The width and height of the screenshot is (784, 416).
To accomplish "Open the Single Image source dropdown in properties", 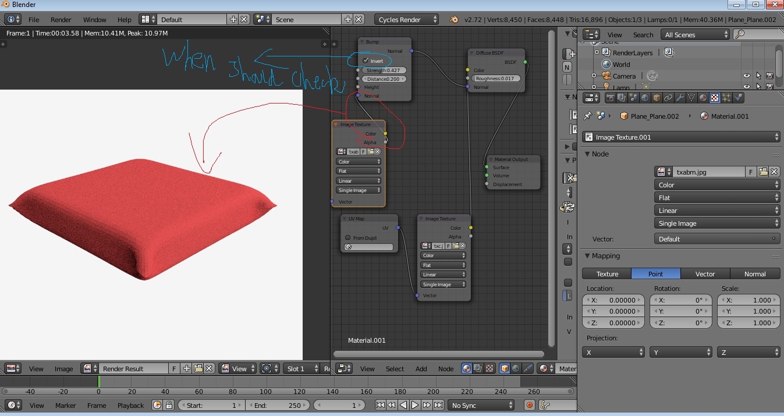I will [x=716, y=223].
